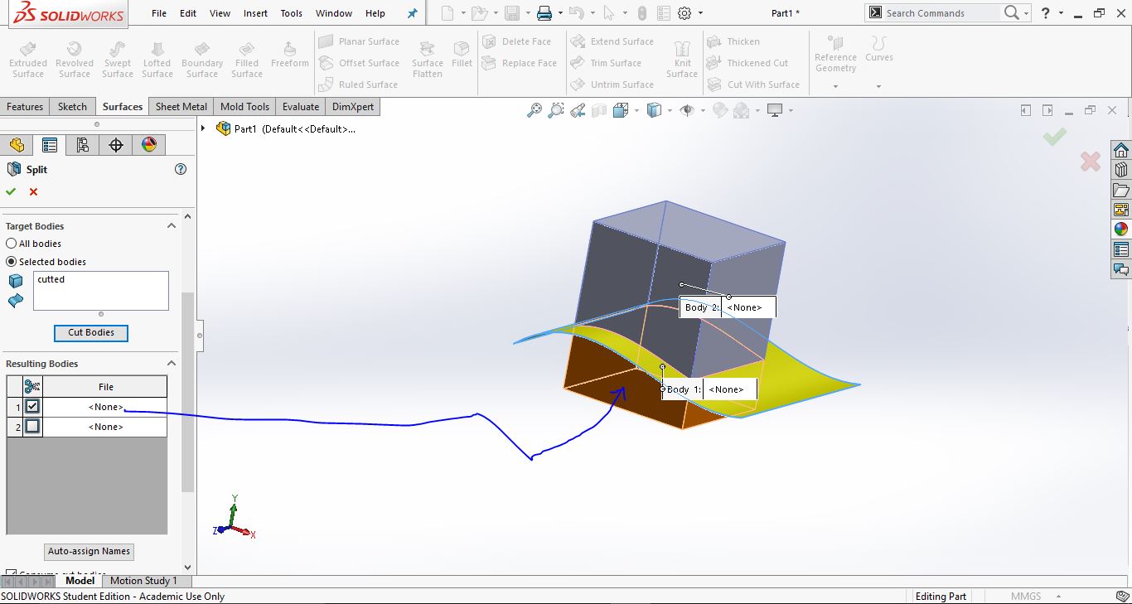Click the Split cutting-tool surface selector icon
The width and height of the screenshot is (1132, 604).
coord(16,301)
